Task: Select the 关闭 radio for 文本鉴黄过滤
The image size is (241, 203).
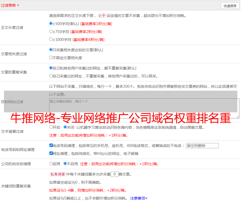Action: pos(65,127)
